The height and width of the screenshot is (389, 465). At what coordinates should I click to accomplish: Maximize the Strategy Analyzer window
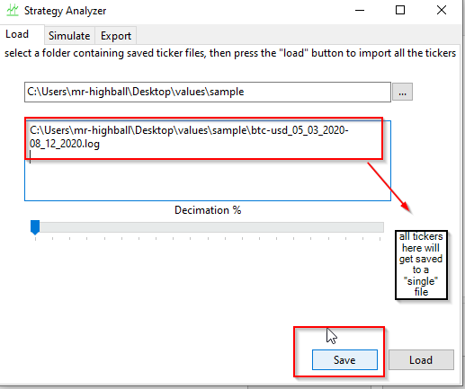point(400,10)
